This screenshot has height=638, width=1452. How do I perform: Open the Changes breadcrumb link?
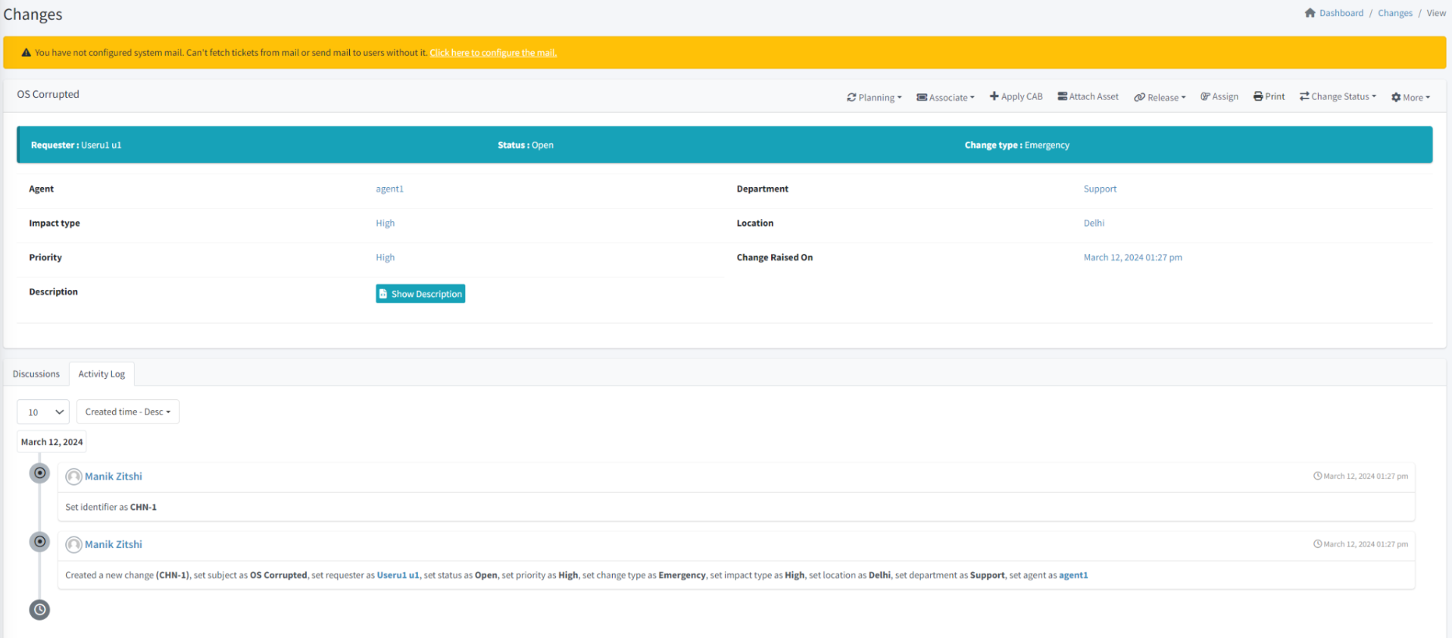(1394, 13)
